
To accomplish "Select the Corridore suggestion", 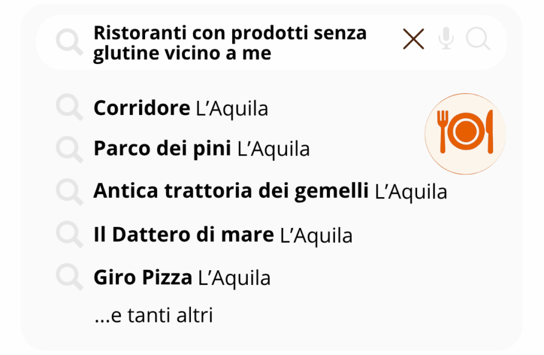I will [x=141, y=108].
